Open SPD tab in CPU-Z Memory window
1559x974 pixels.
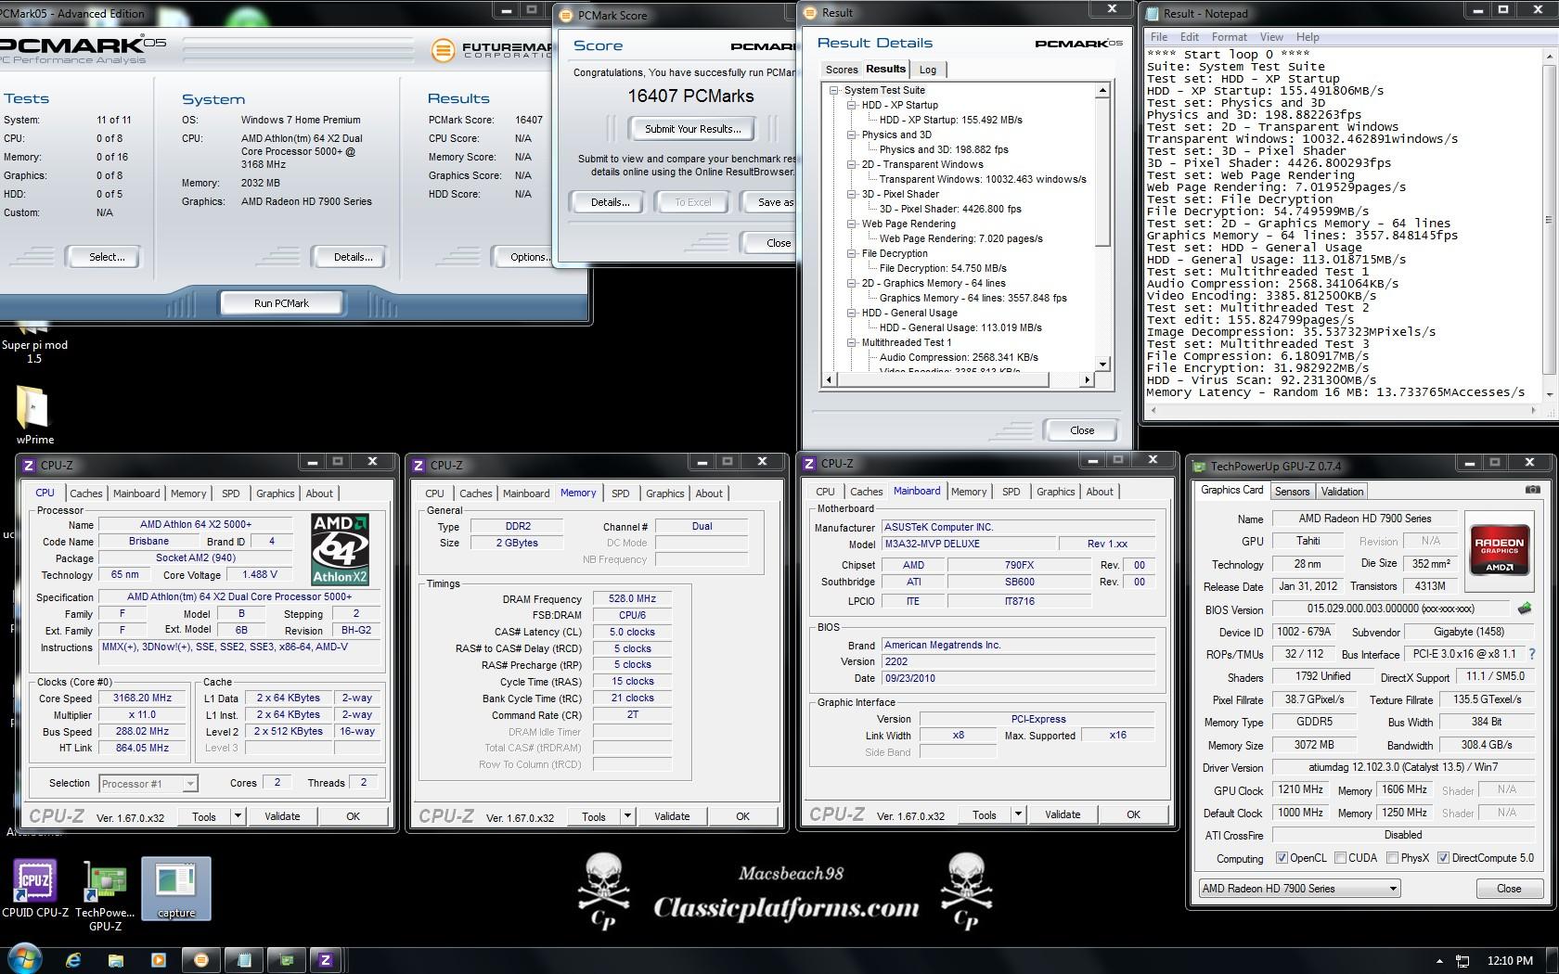(621, 493)
